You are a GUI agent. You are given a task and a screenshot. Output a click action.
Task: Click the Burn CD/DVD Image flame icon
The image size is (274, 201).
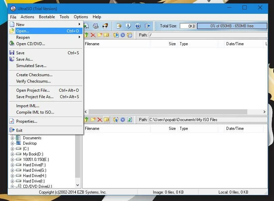coord(105,26)
